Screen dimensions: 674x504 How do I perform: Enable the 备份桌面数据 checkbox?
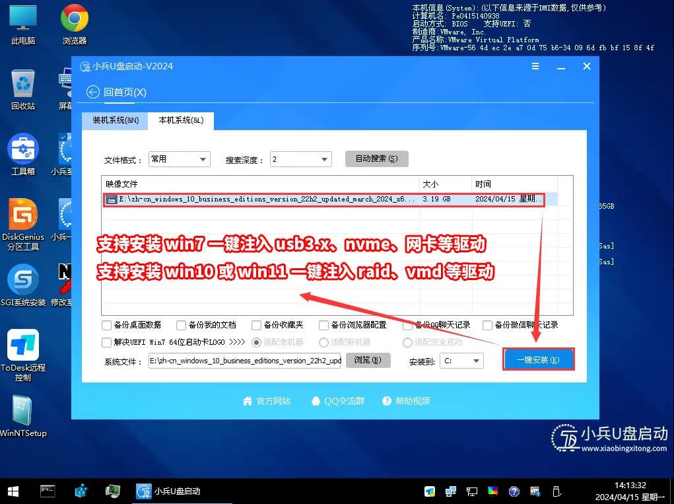(x=106, y=325)
